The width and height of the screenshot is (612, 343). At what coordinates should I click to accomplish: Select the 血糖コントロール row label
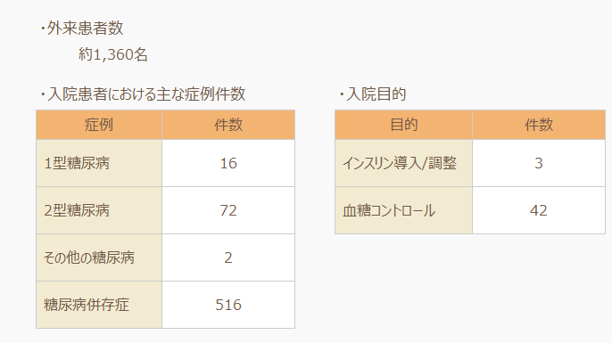(403, 210)
